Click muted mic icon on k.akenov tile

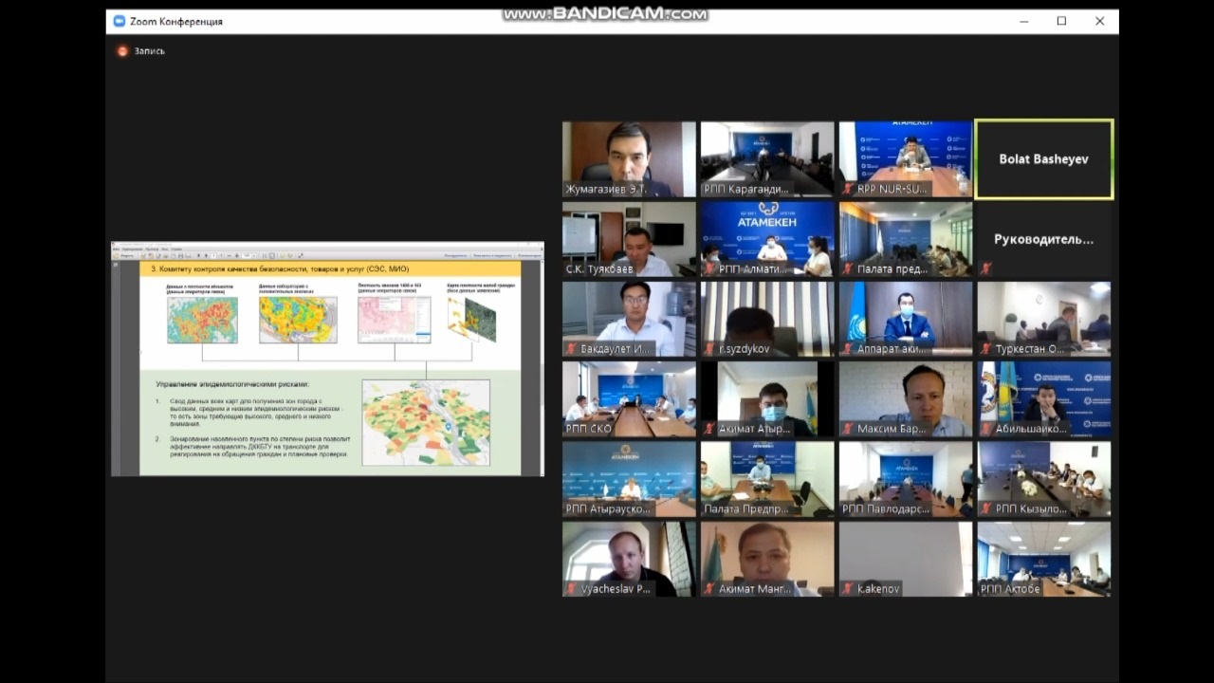tap(848, 589)
